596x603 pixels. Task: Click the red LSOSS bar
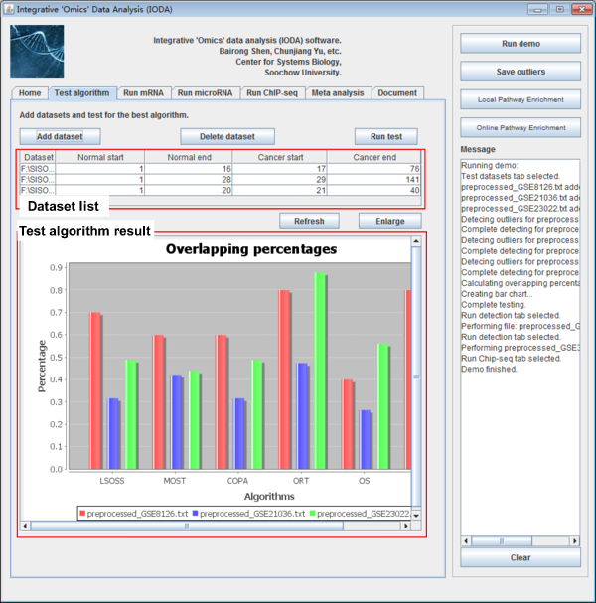tap(95, 390)
